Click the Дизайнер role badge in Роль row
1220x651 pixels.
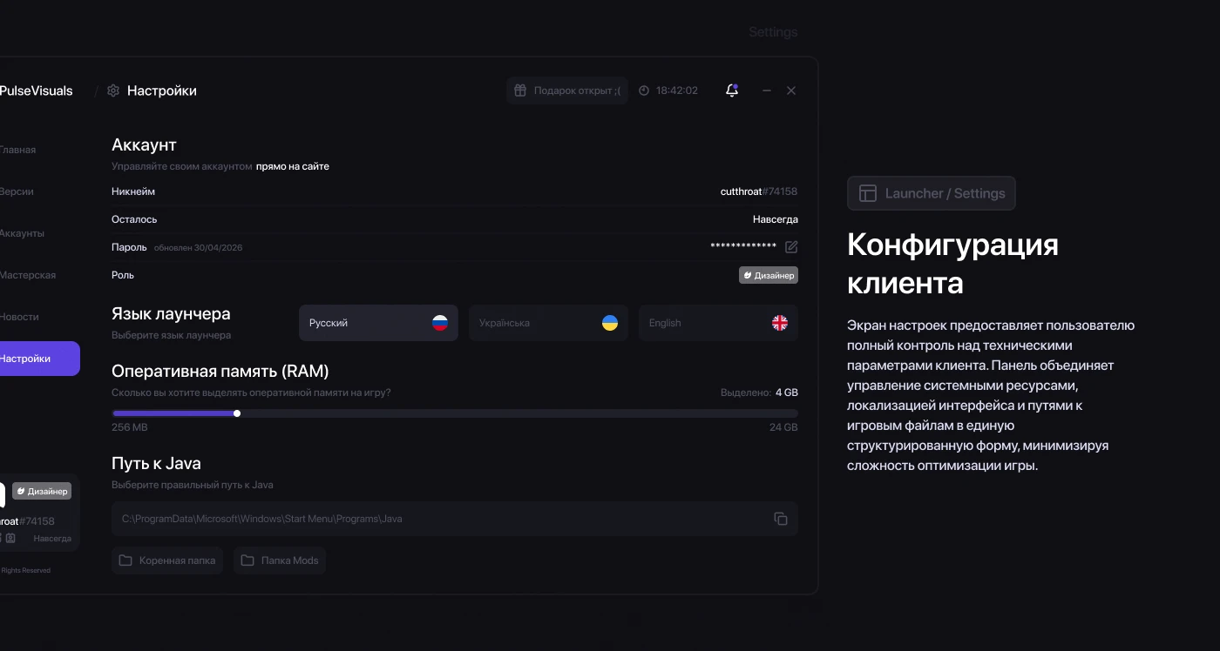point(769,275)
